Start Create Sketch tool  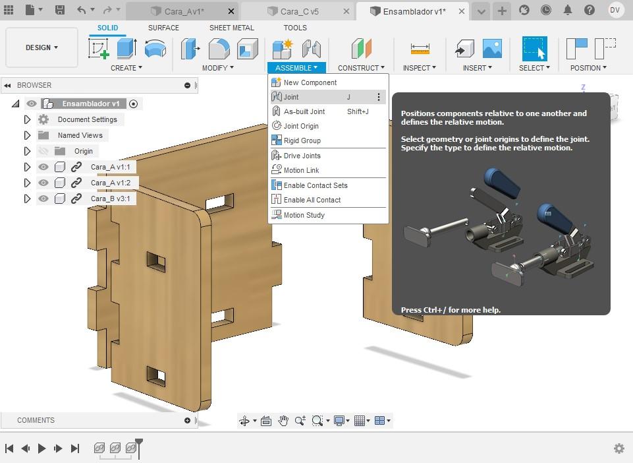(x=99, y=49)
